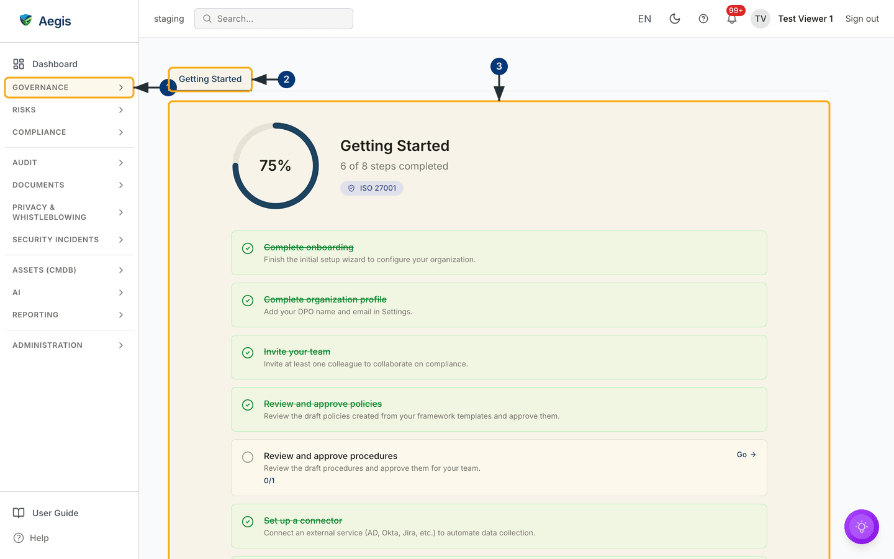Open the User Guide link
This screenshot has height=559, width=894.
click(x=55, y=513)
